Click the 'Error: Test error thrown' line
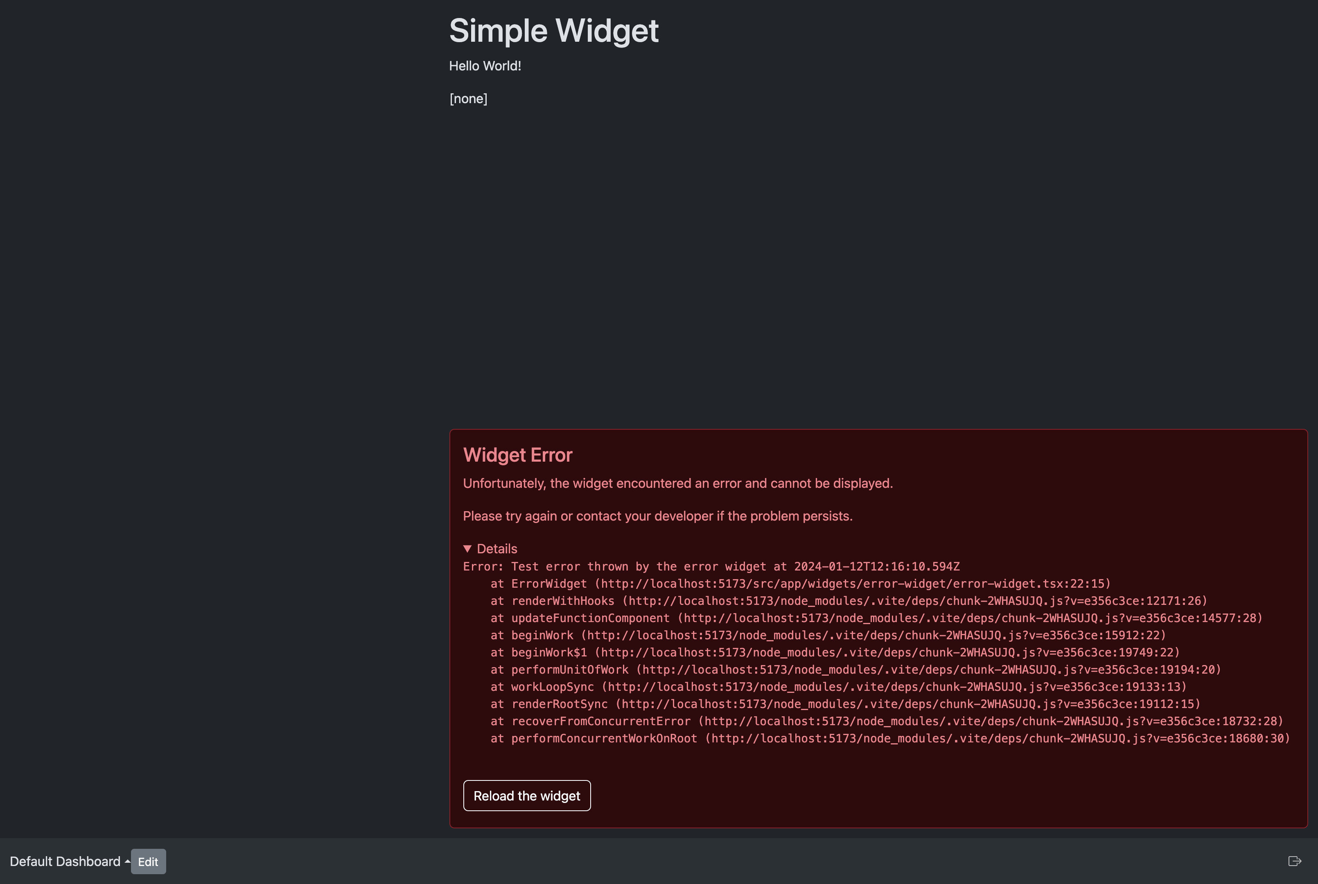The width and height of the screenshot is (1318, 884). coord(711,566)
